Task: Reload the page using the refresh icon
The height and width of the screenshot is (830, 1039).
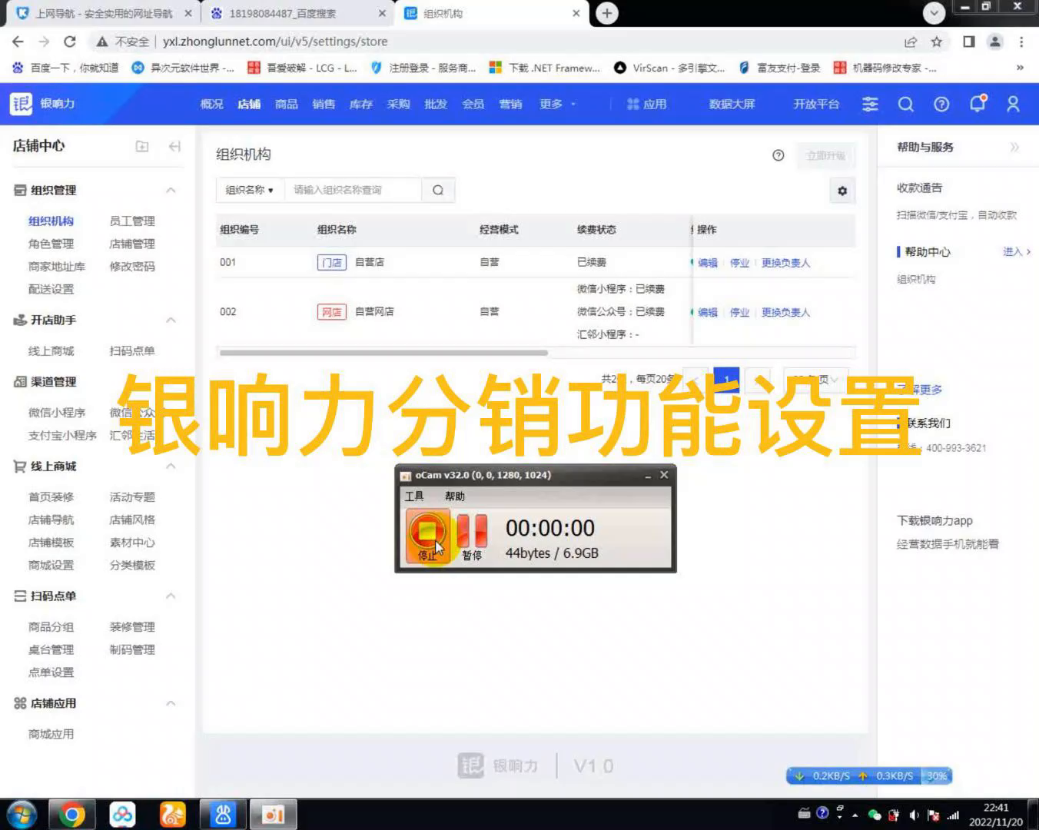Action: [x=70, y=41]
